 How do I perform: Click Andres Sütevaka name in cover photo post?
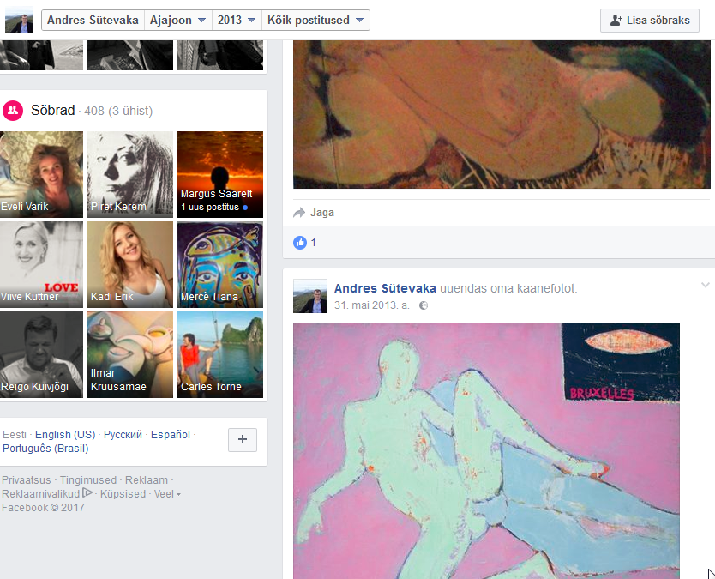(x=385, y=288)
